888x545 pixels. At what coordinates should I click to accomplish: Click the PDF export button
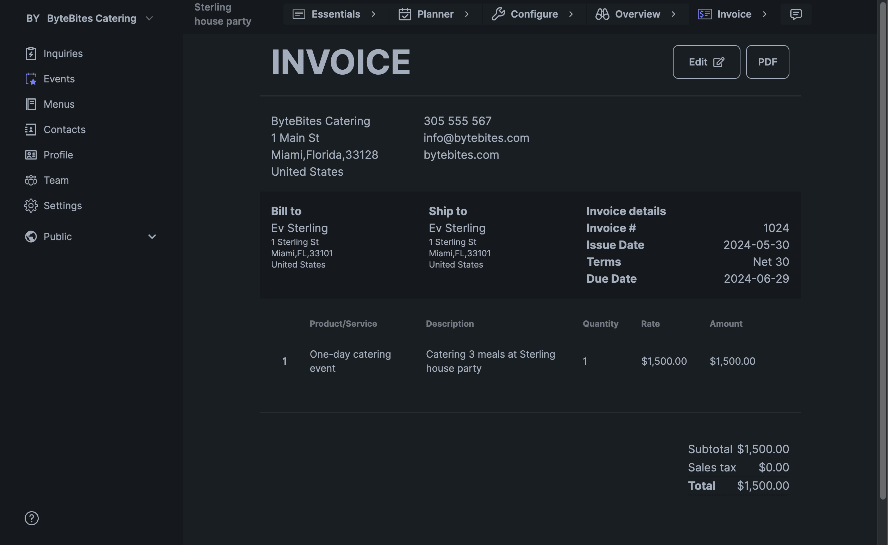tap(768, 62)
